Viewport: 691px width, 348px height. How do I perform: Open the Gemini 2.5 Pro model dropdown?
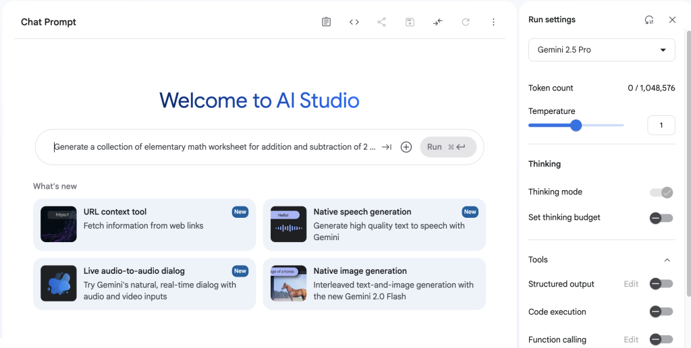[x=601, y=50]
